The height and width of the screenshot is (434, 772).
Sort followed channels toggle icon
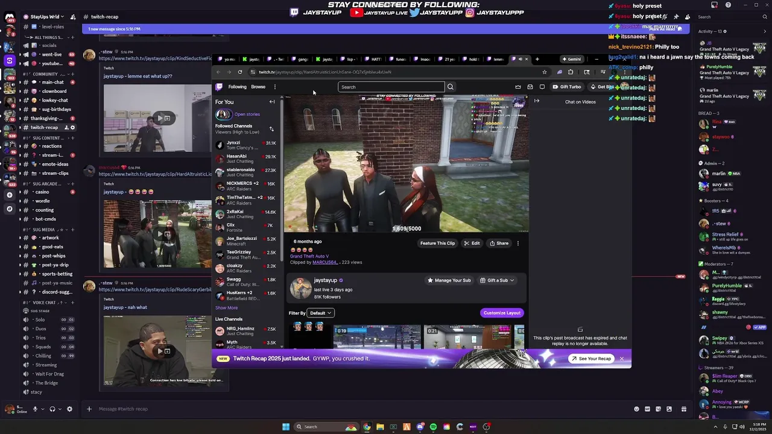271,129
